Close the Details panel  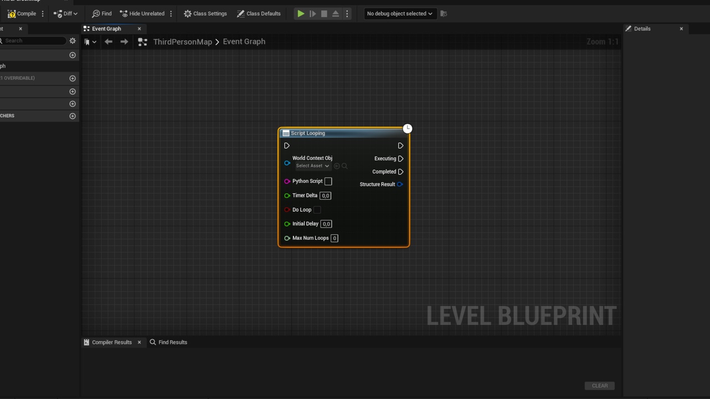tap(681, 29)
